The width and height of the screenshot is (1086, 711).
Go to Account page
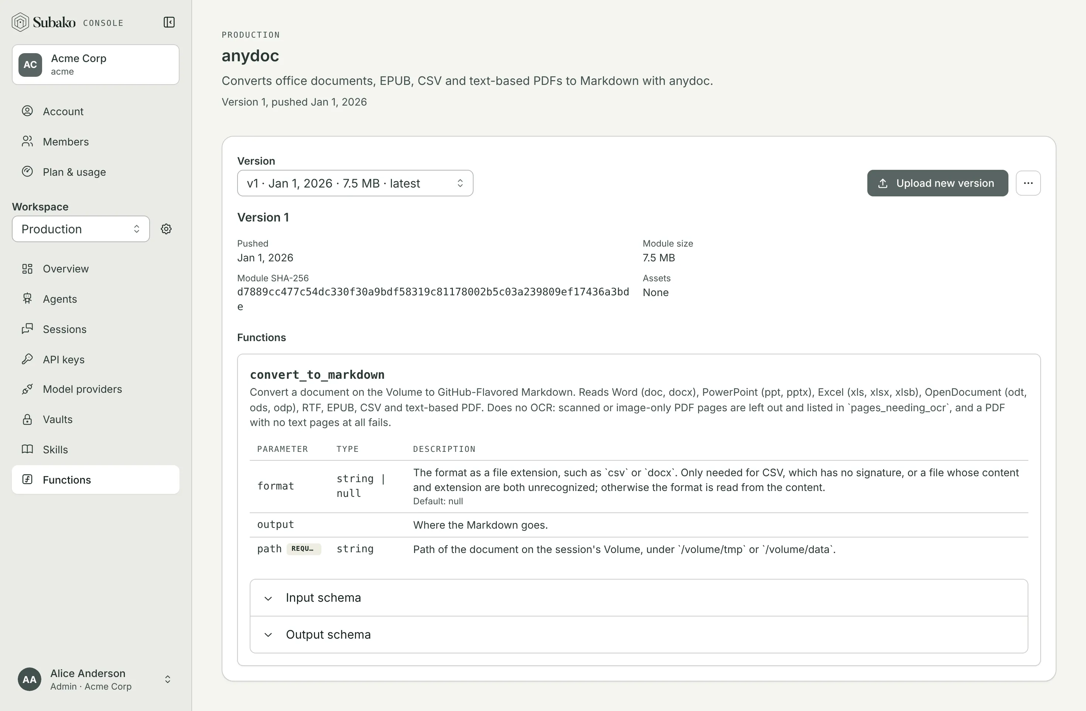pyautogui.click(x=95, y=111)
